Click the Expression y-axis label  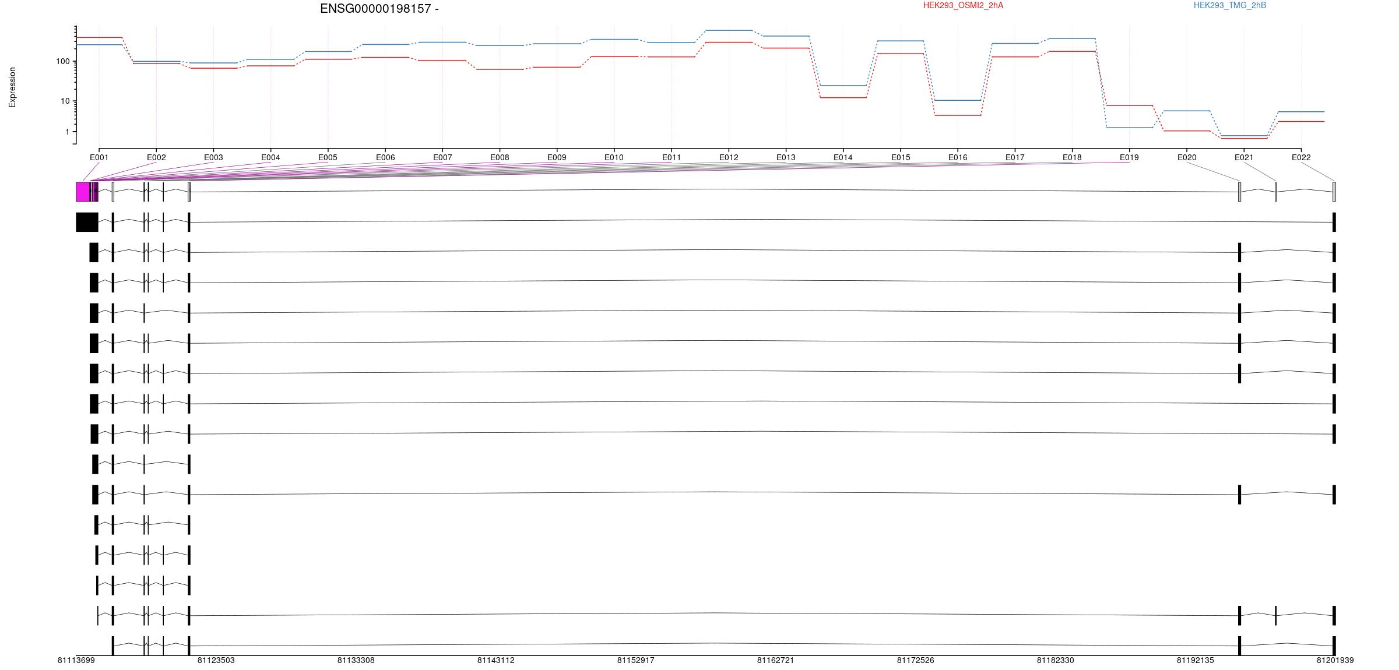click(x=12, y=87)
